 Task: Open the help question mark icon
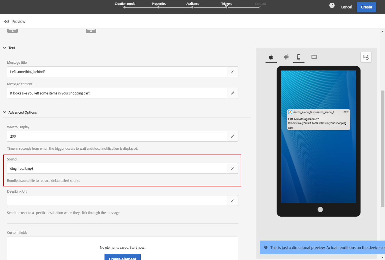[x=332, y=5]
